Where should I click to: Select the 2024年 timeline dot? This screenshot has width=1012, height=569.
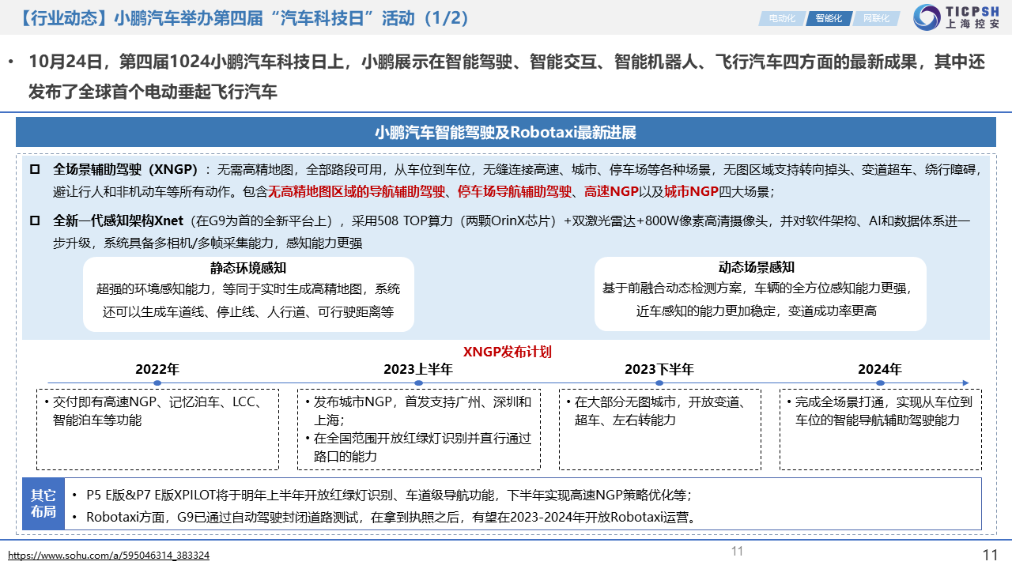coord(879,383)
